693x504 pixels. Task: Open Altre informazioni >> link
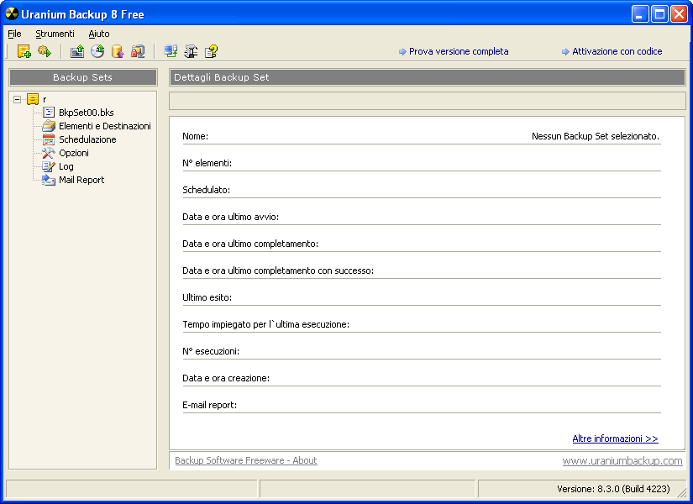point(615,438)
